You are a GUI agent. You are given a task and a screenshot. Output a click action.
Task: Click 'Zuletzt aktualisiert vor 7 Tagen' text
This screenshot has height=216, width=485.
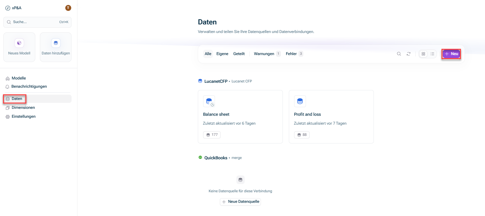pos(320,123)
